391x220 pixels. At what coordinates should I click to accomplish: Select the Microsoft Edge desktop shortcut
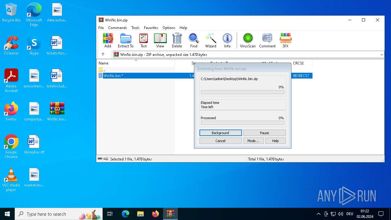click(34, 15)
